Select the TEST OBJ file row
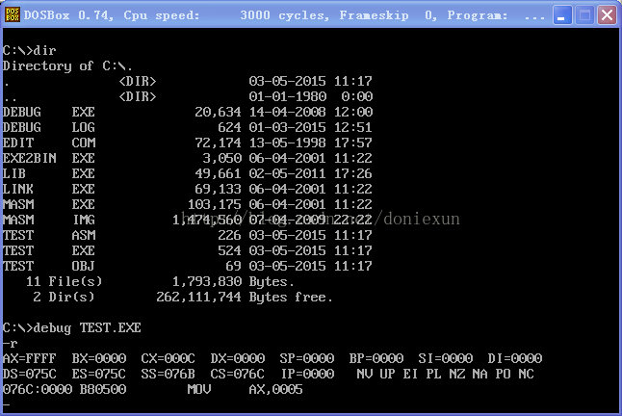The image size is (622, 416). 187,266
